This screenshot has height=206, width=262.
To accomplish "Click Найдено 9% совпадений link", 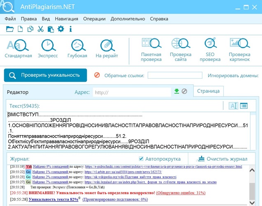I will pyautogui.click(x=51, y=166).
